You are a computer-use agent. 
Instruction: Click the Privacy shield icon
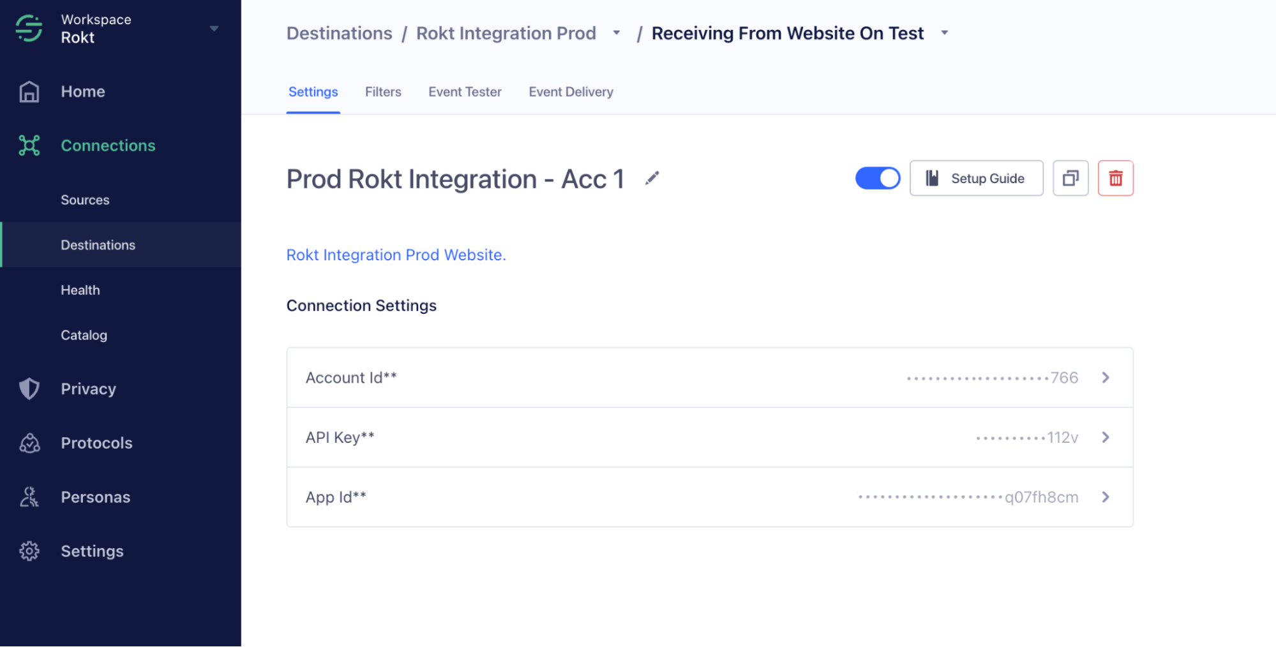click(29, 389)
